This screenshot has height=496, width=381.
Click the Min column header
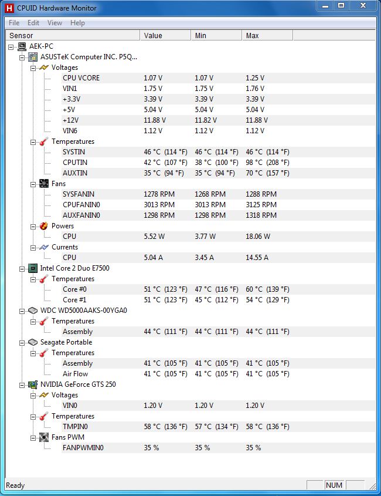tap(216, 35)
